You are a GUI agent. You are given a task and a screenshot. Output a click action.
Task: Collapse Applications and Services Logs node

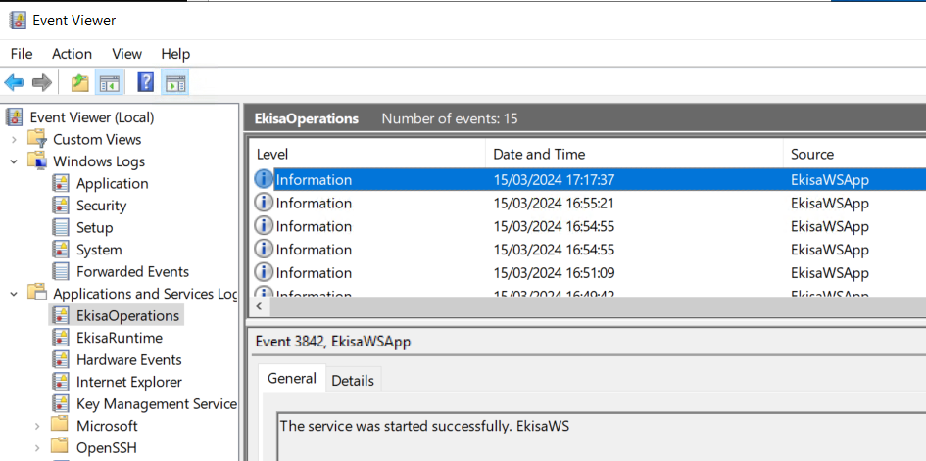(x=14, y=294)
